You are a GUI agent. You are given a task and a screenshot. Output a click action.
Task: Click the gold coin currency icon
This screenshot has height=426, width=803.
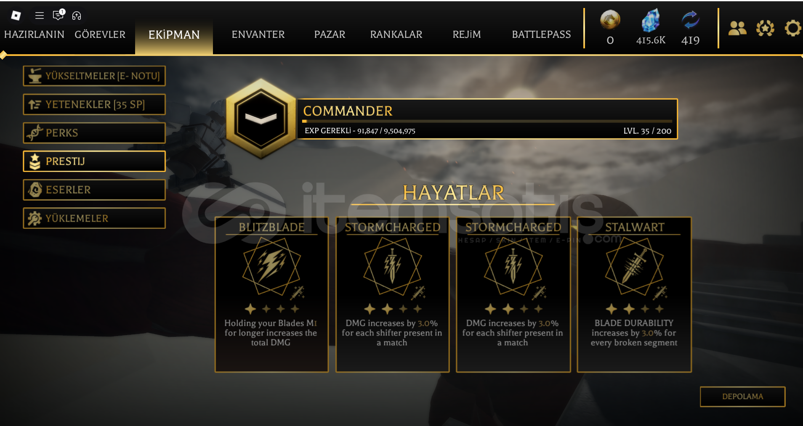[610, 20]
